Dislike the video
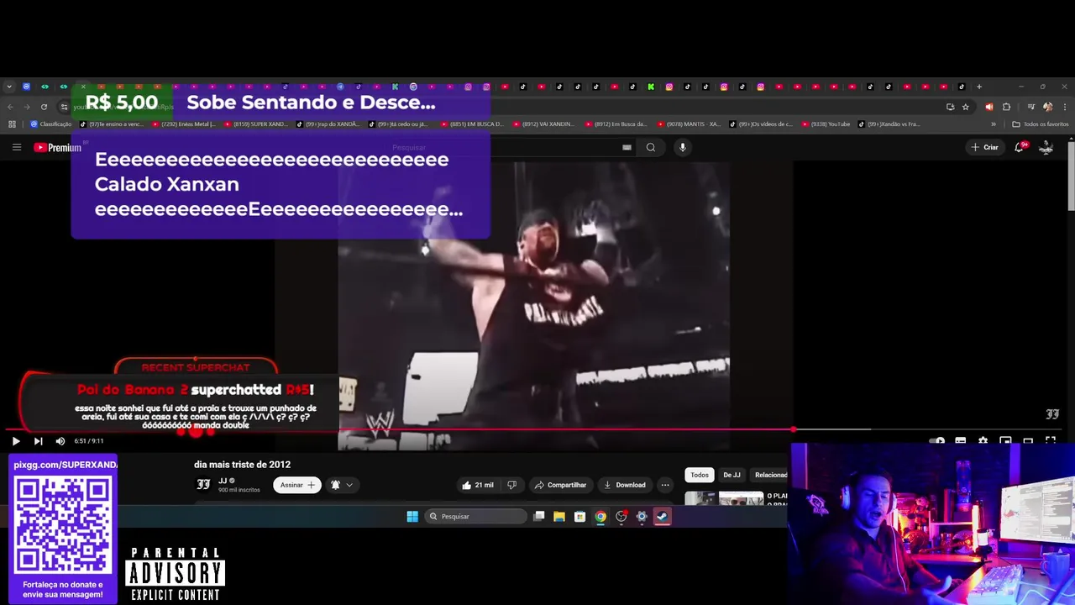This screenshot has height=605, width=1075. 511,485
